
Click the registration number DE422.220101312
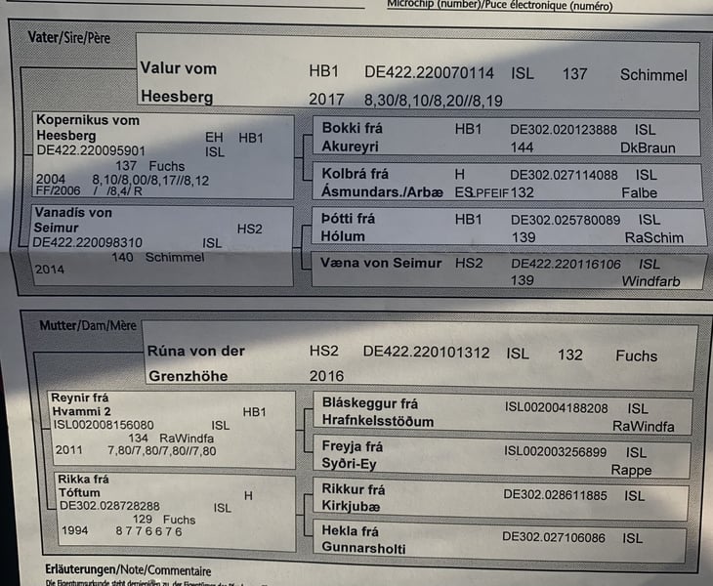(x=426, y=354)
